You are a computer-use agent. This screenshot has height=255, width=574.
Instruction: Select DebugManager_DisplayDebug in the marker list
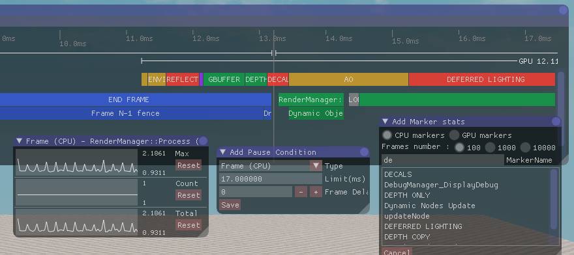[x=441, y=185]
